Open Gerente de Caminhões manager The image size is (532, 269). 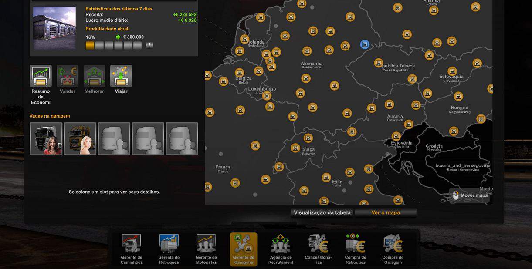click(x=131, y=249)
